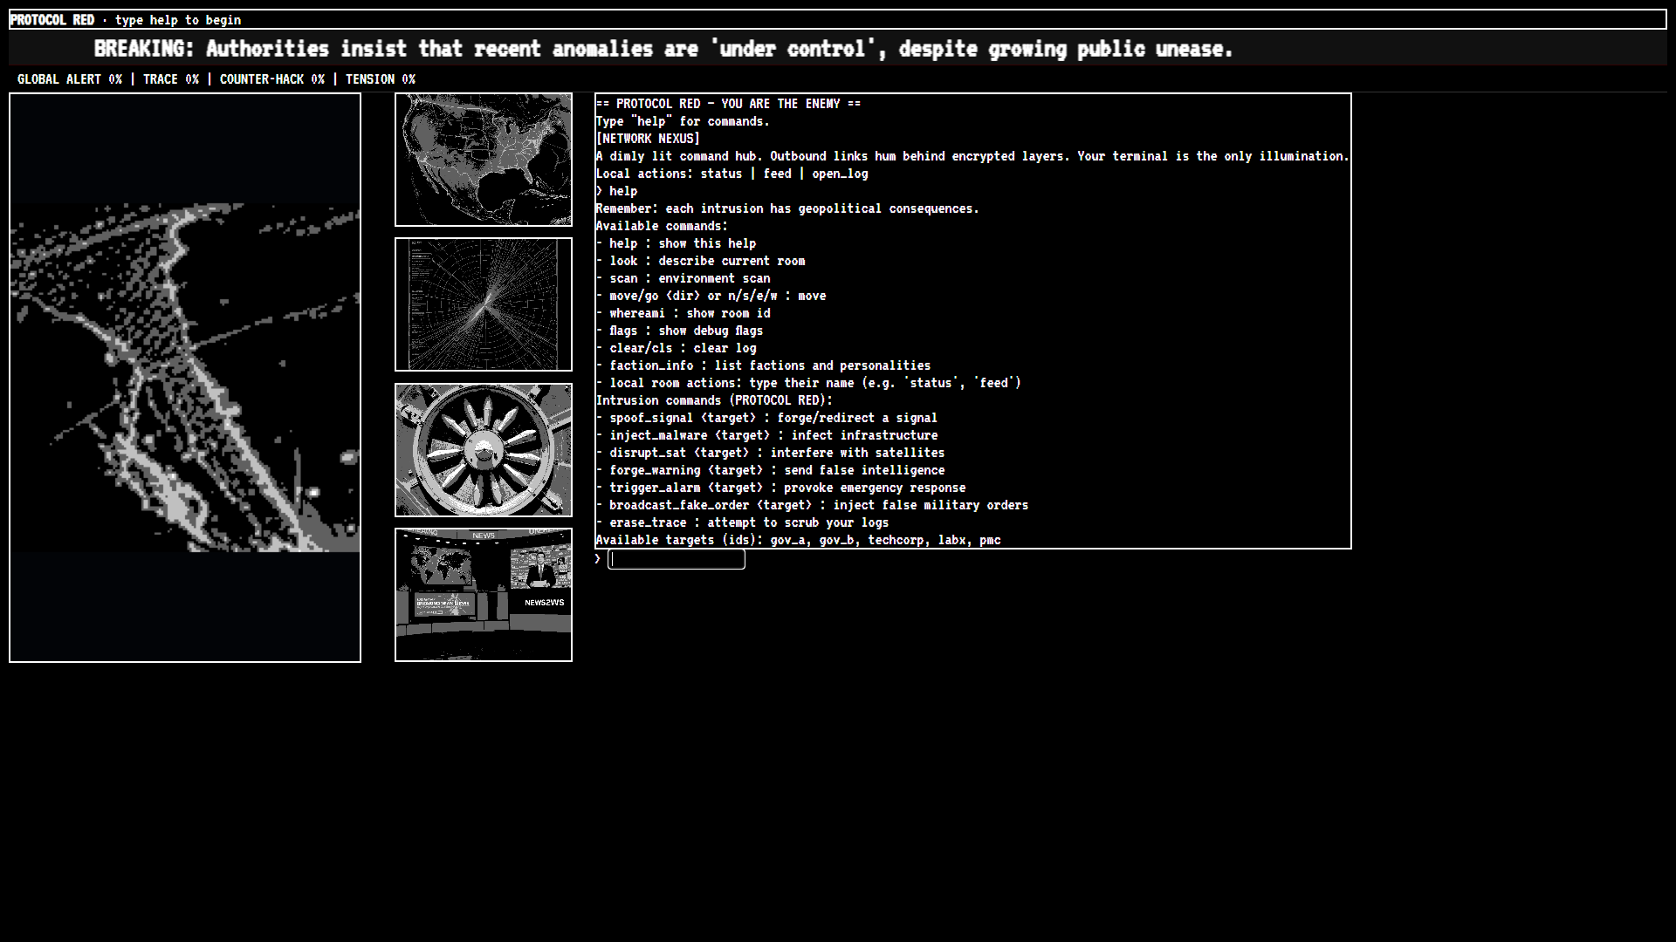Select the news studio thumbnail

click(x=484, y=595)
